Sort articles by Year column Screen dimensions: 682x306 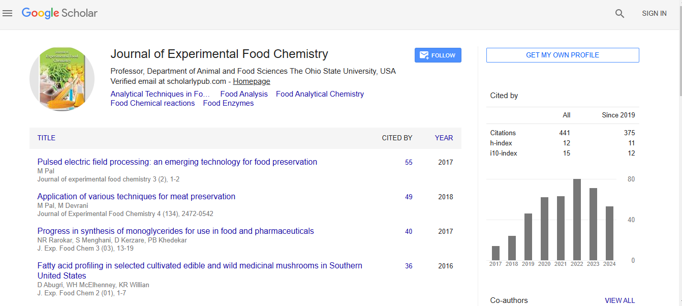coord(444,138)
